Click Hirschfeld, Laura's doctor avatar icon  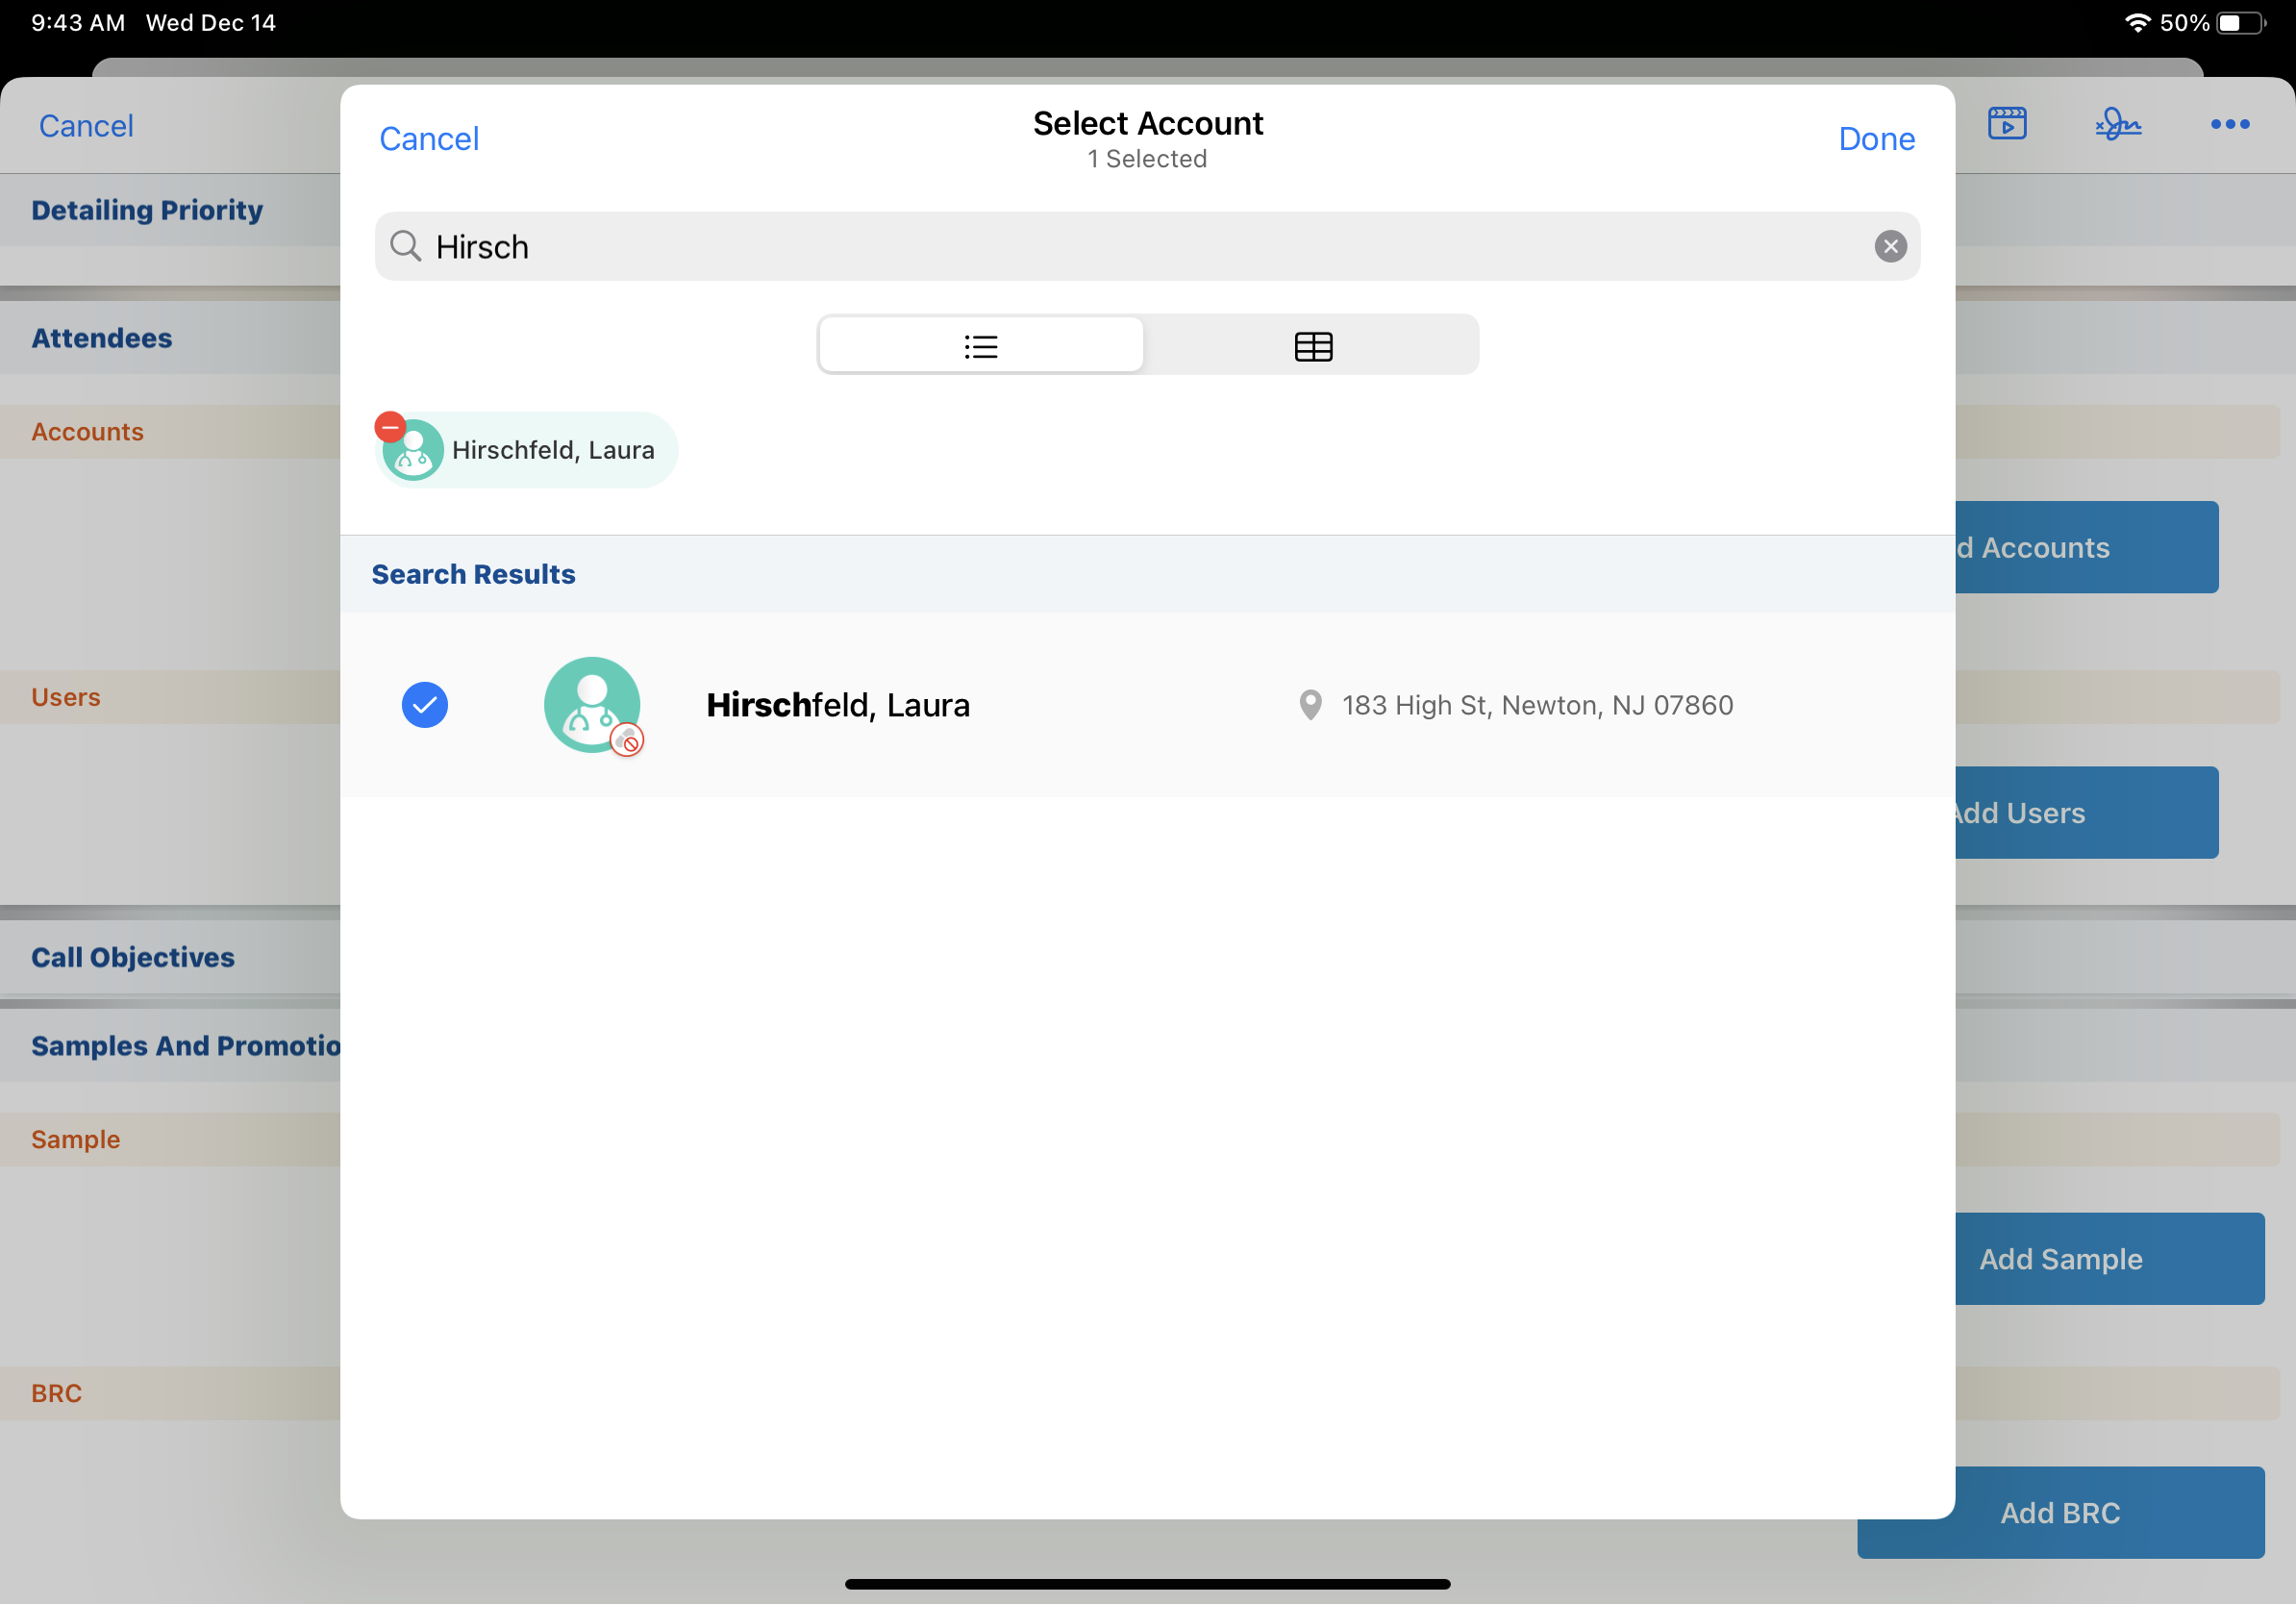coord(592,704)
